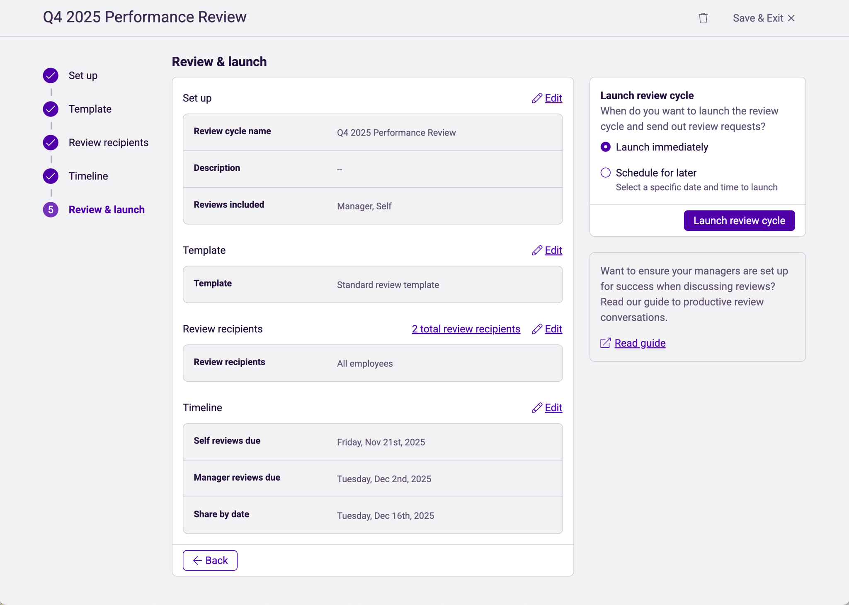The height and width of the screenshot is (605, 849).
Task: Click Save & Exit text
Action: coord(758,18)
